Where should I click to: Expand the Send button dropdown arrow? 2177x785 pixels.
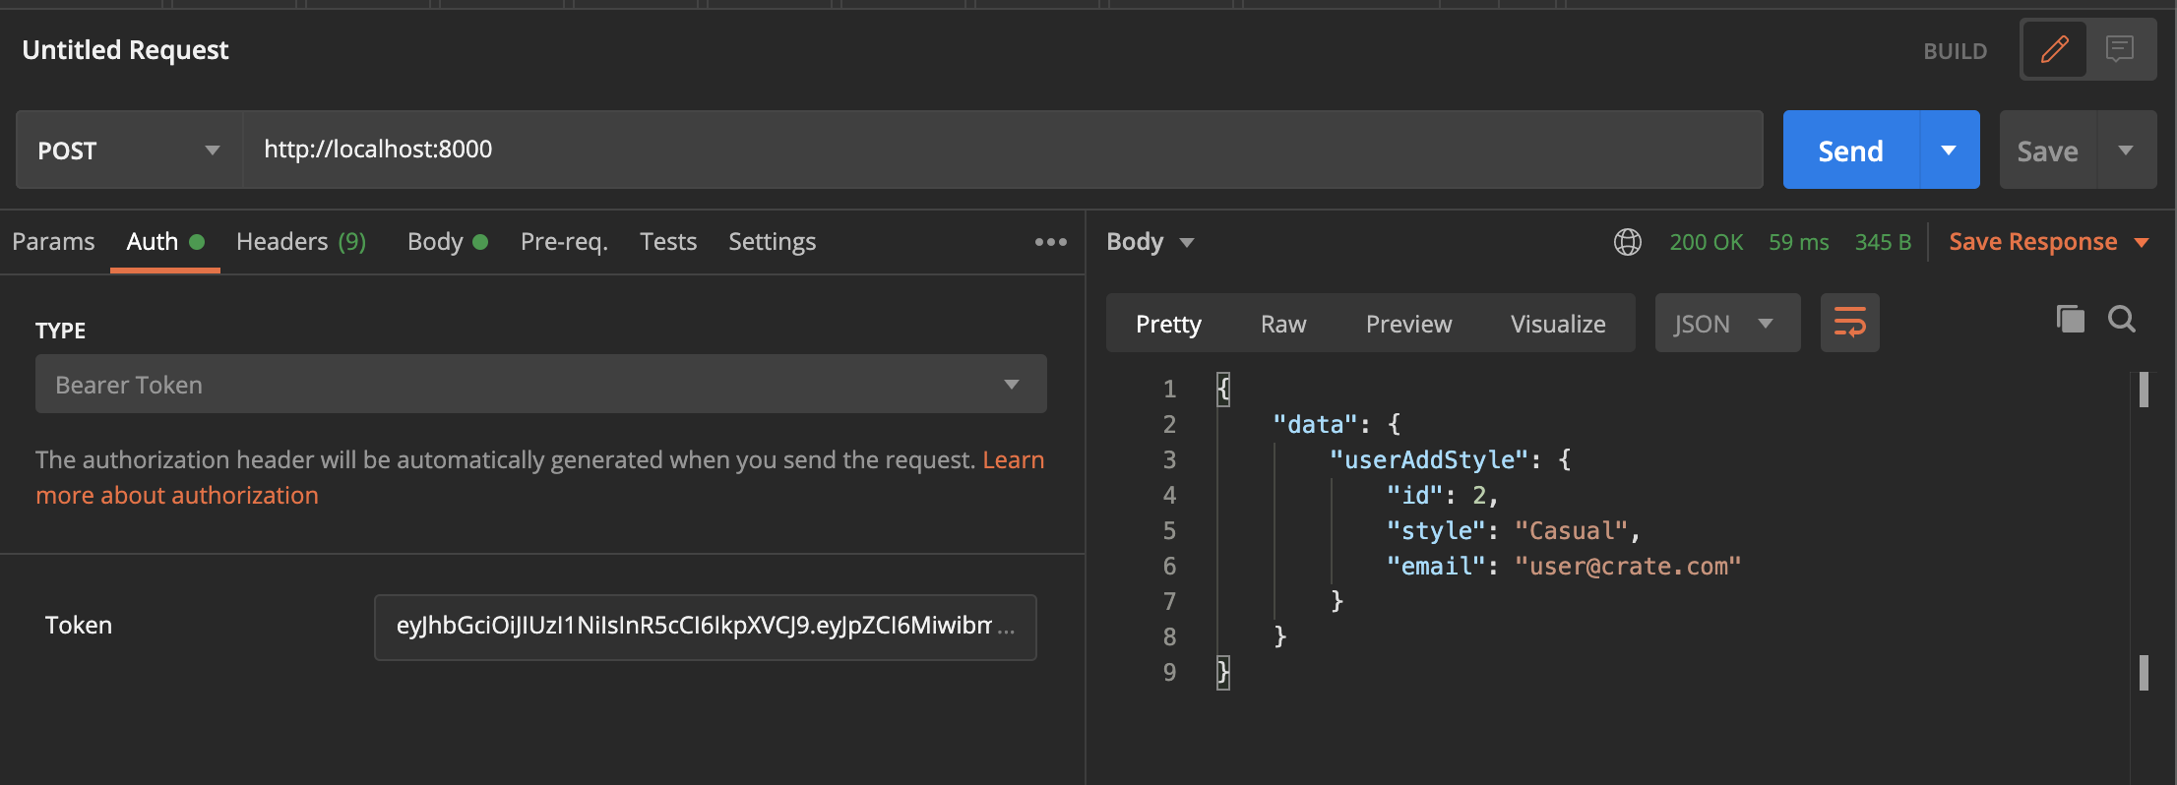coord(1949,150)
